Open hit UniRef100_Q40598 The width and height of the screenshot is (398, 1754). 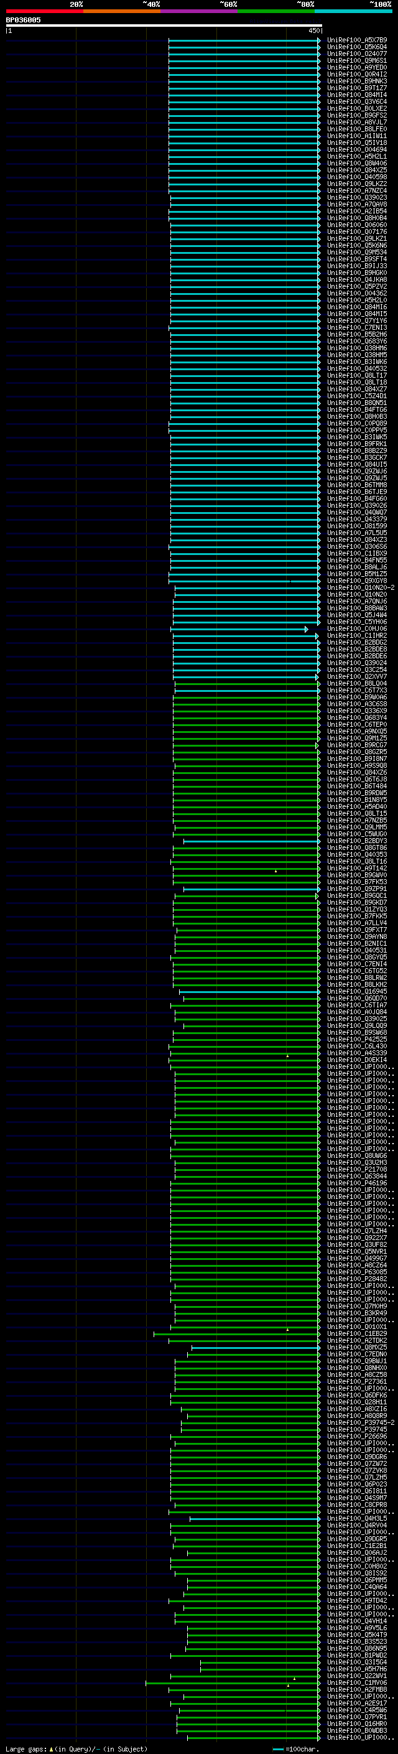point(357,177)
